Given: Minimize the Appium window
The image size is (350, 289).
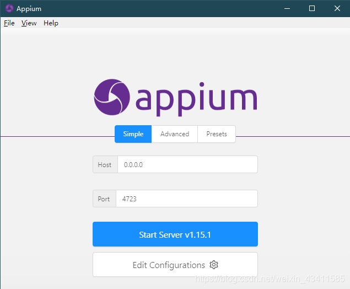Looking at the screenshot, I should point(287,8).
